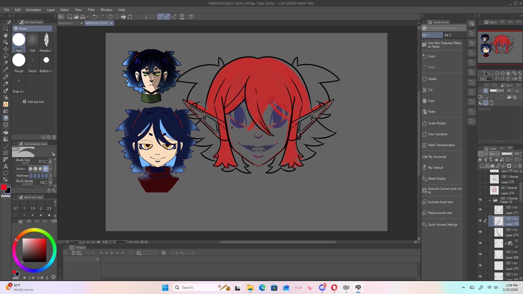Select the Auto select wand tool
Screen dimensions: 523x294
[x=6, y=63]
